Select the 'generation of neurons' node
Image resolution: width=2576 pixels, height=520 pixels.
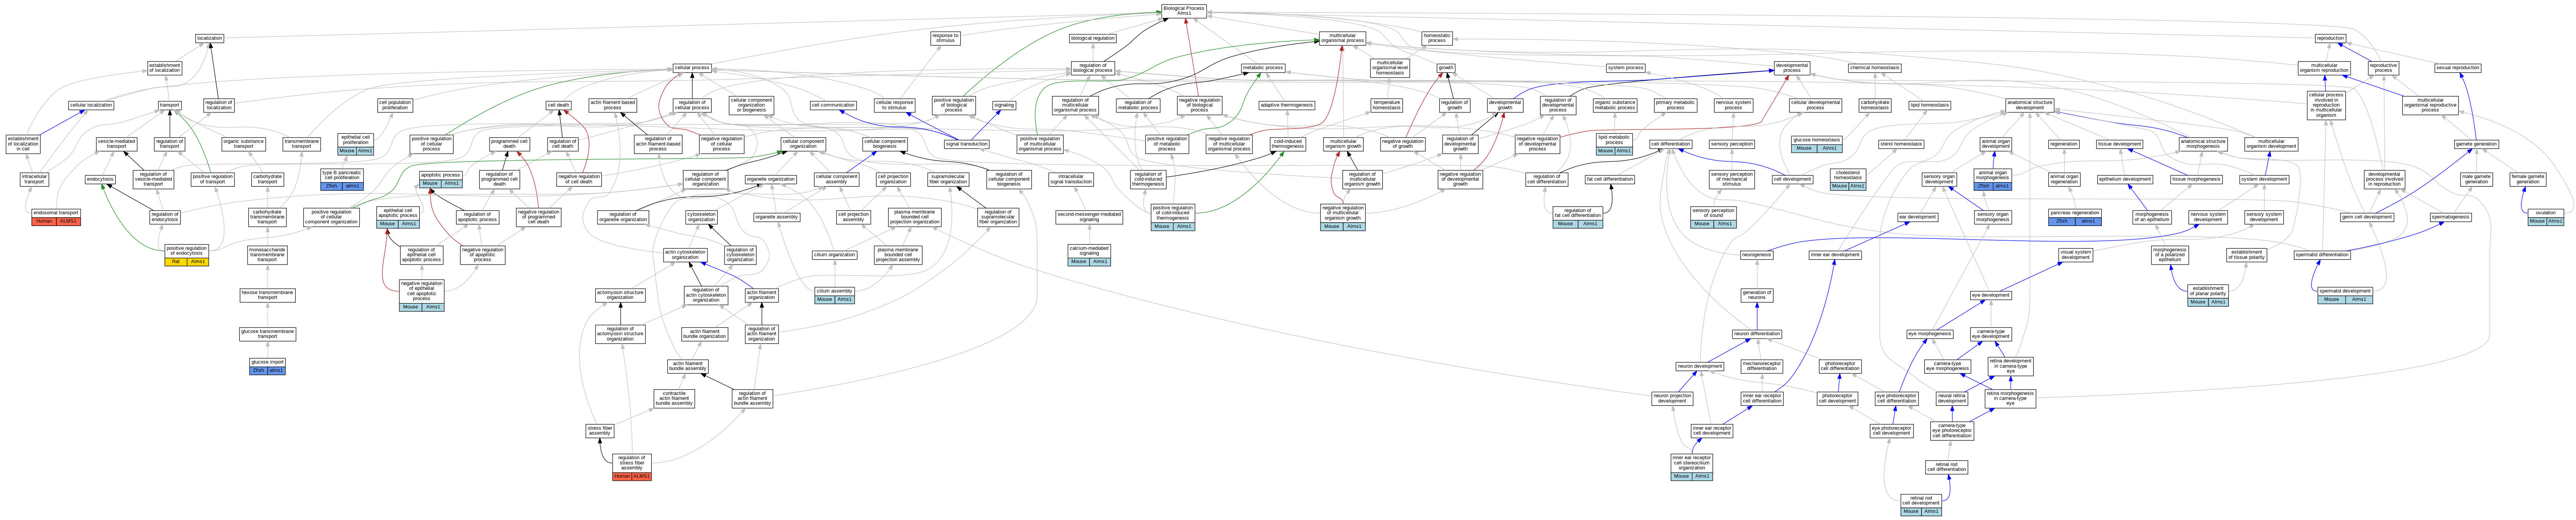(x=1757, y=295)
